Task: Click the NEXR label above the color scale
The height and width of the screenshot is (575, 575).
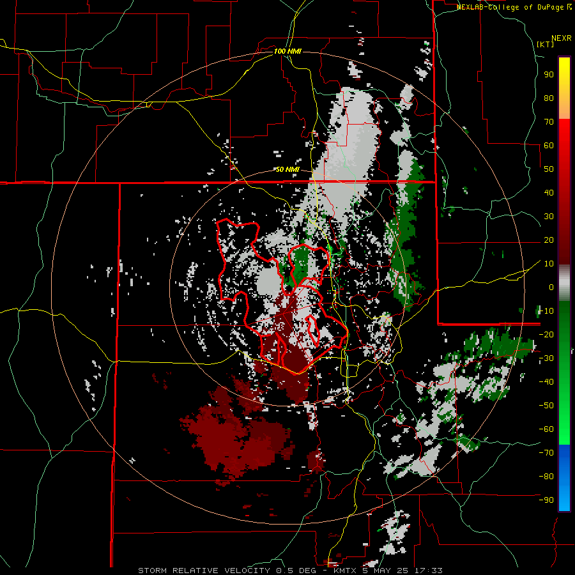Action: tap(562, 38)
